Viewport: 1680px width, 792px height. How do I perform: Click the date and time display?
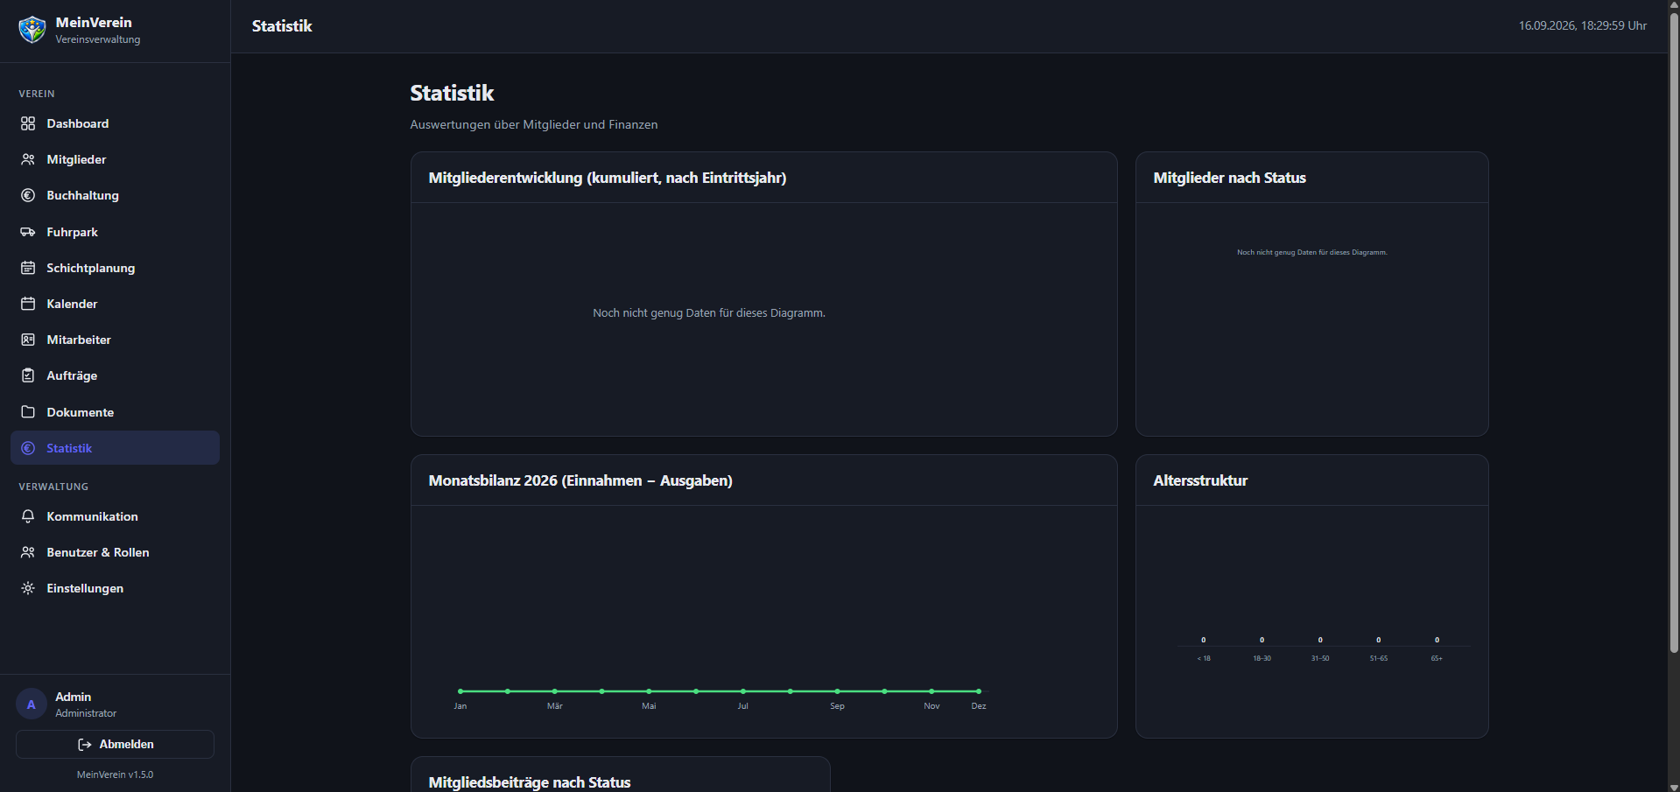[x=1583, y=25]
